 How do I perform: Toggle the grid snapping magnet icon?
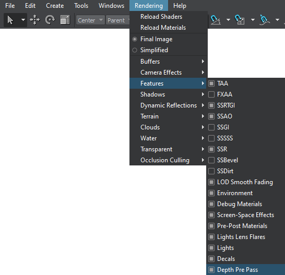tap(240, 20)
